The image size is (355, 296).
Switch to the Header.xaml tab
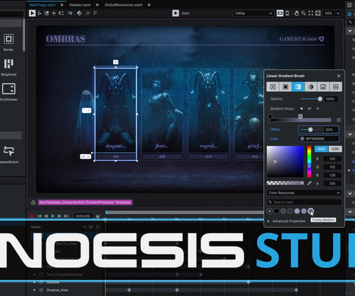click(x=80, y=5)
